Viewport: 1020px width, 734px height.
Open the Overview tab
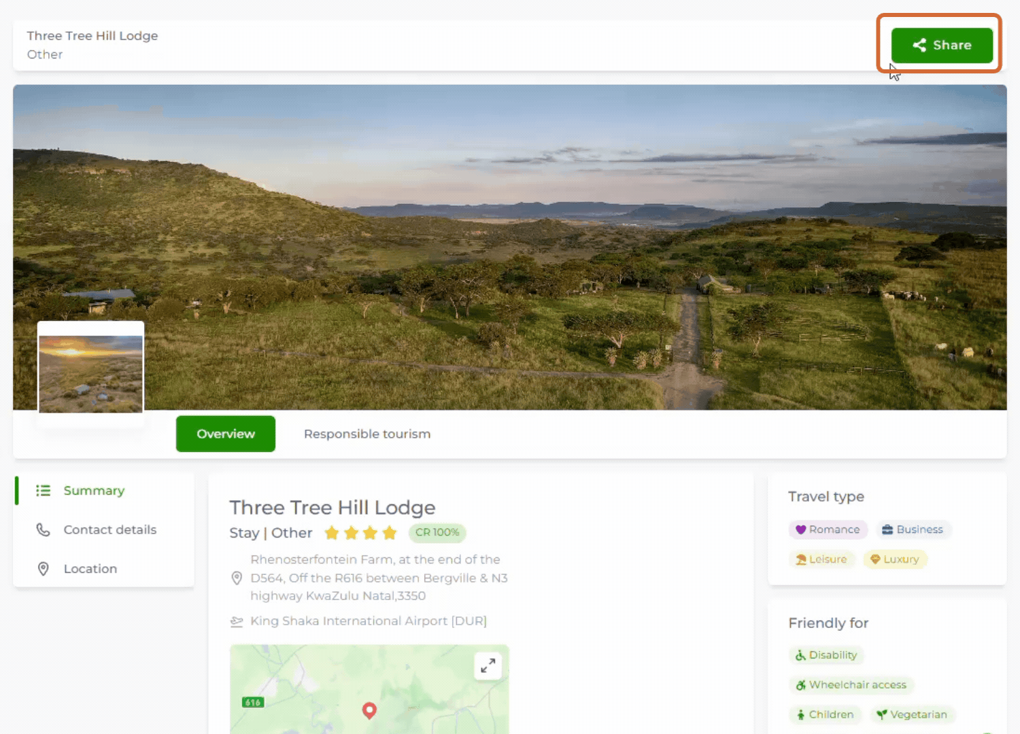coord(226,434)
